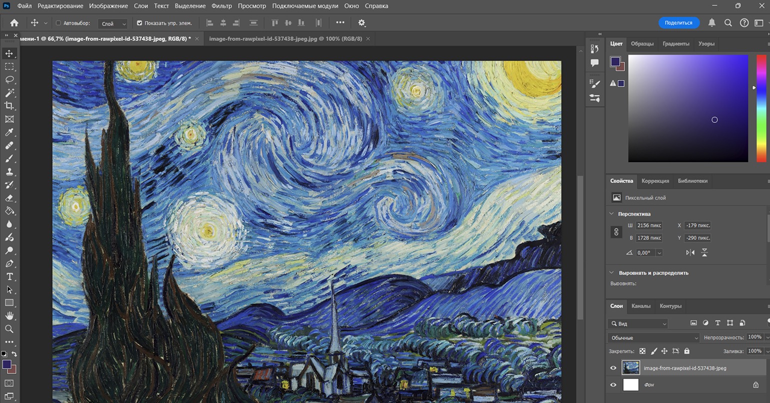Click the foreground color swatch in Color panel
Image resolution: width=770 pixels, height=403 pixels.
[x=615, y=61]
